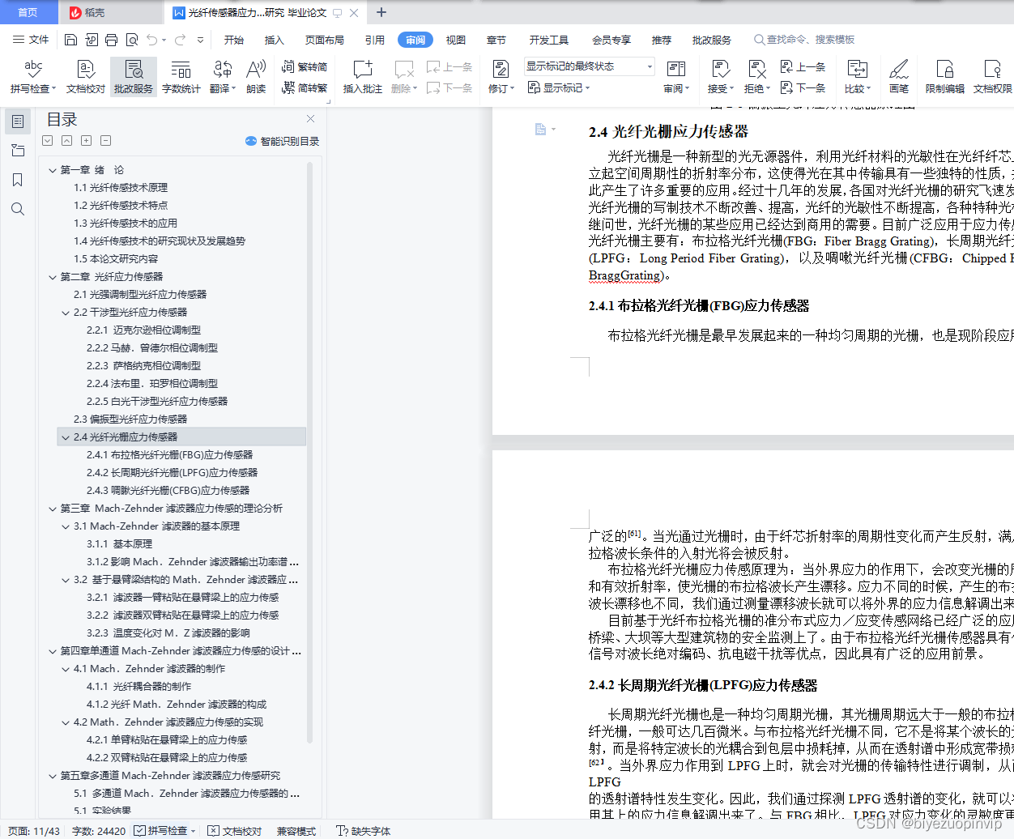Viewport: 1014px width, 839px height.
Task: Start read aloud (朗读)
Action: tap(256, 77)
